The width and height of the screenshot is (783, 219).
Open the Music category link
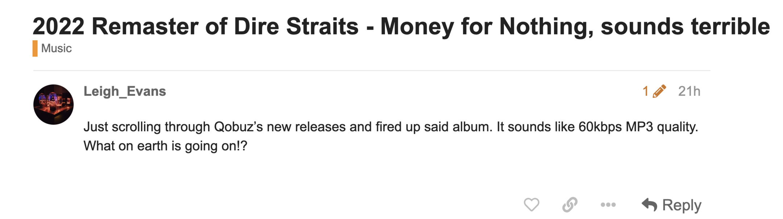pyautogui.click(x=56, y=48)
